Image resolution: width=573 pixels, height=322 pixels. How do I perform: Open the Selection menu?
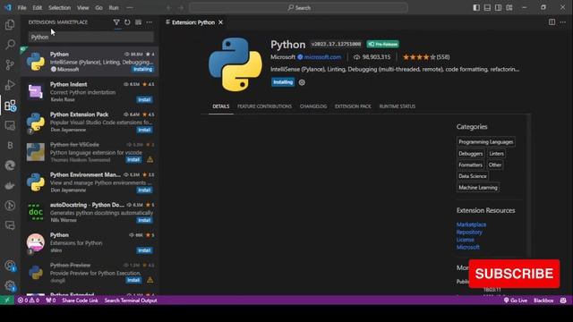pos(60,8)
